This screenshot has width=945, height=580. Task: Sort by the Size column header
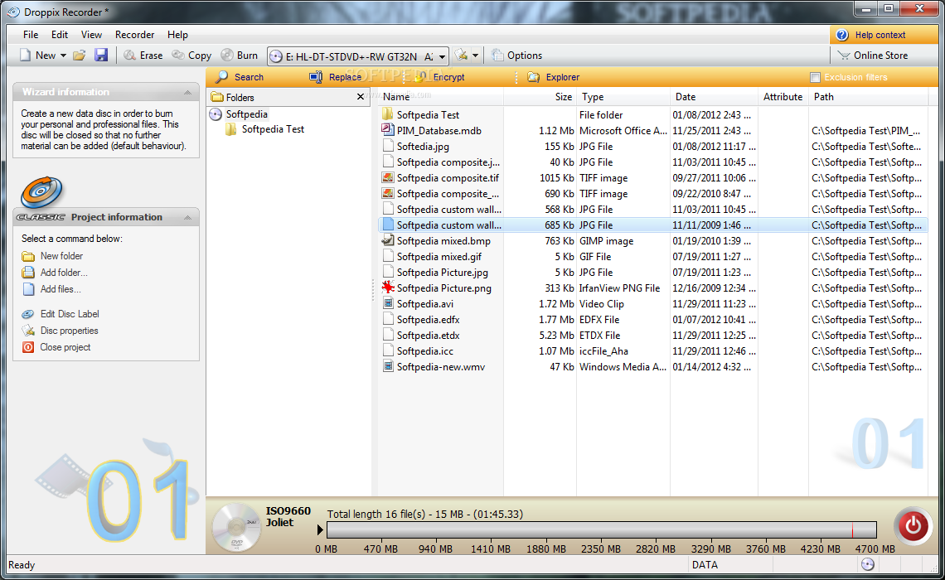pyautogui.click(x=540, y=97)
